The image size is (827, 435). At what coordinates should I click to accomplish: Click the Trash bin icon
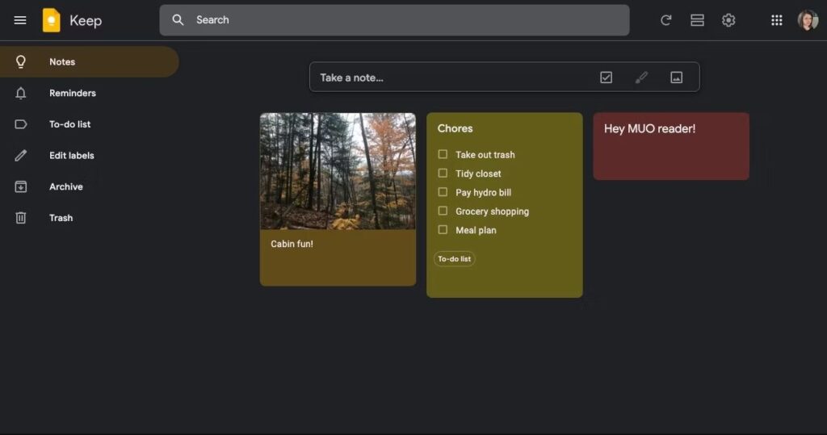pos(20,218)
